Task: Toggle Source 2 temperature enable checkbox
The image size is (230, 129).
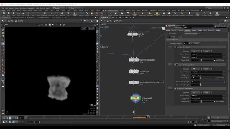Action: click(x=177, y=65)
